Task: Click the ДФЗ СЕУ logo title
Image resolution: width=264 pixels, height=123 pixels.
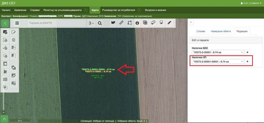Action: pyautogui.click(x=9, y=3)
